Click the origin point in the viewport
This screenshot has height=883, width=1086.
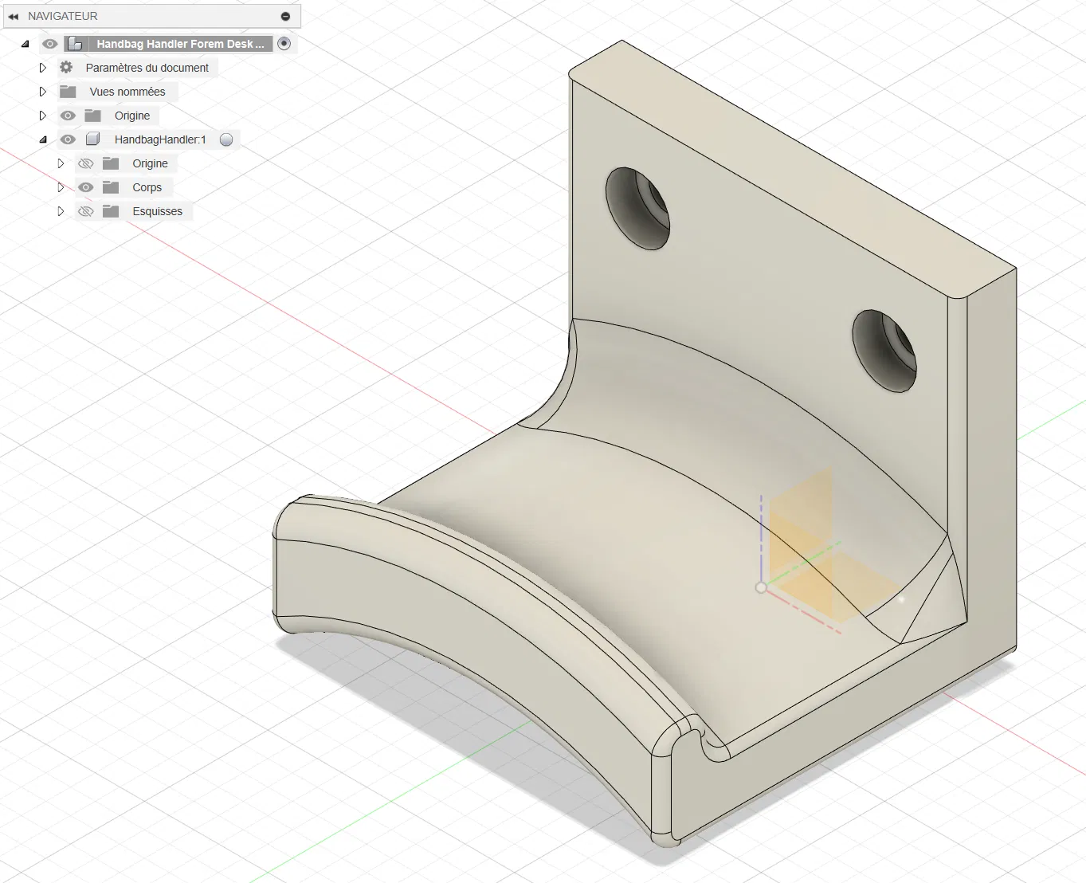click(761, 587)
